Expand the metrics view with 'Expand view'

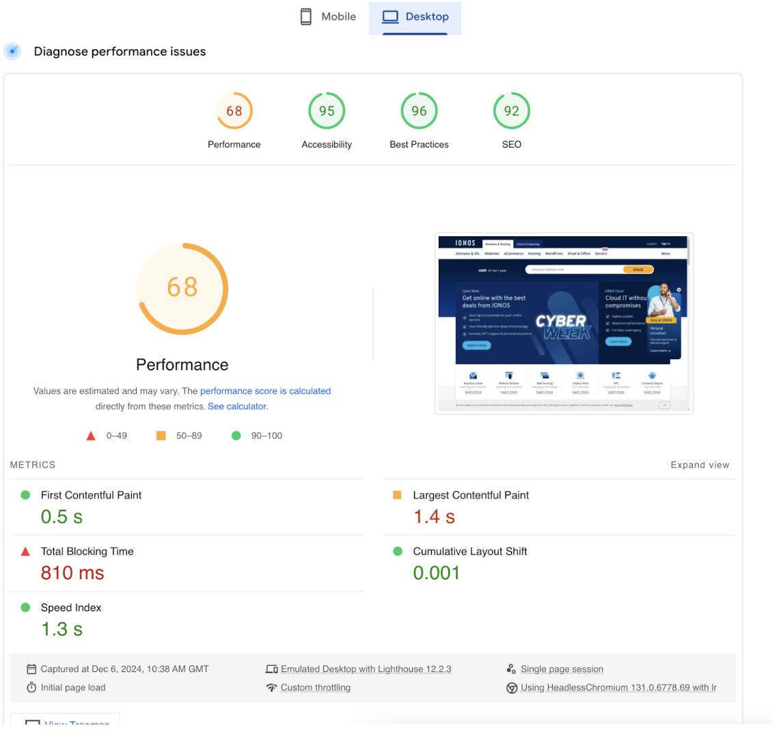700,465
